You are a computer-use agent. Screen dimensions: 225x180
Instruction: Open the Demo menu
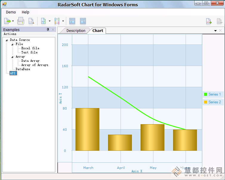11,12
